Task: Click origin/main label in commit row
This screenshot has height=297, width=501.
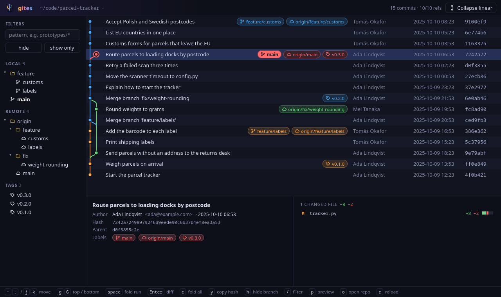Action: (302, 54)
